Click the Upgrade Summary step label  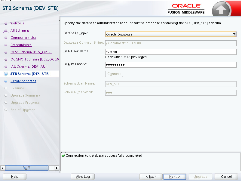[25, 95]
